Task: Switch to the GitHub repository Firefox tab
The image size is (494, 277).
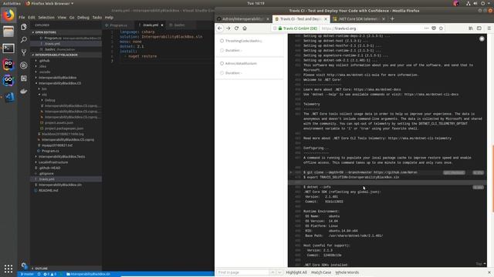Action: (x=243, y=18)
